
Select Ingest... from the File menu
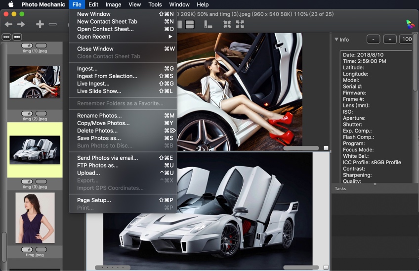123,68
